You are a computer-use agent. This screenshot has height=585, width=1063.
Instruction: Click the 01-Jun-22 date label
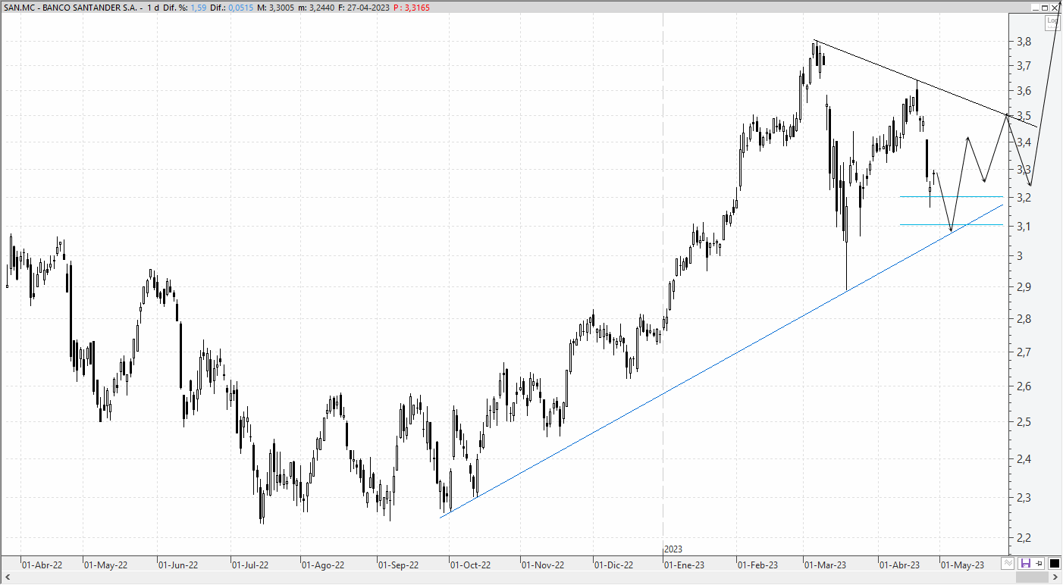point(177,565)
